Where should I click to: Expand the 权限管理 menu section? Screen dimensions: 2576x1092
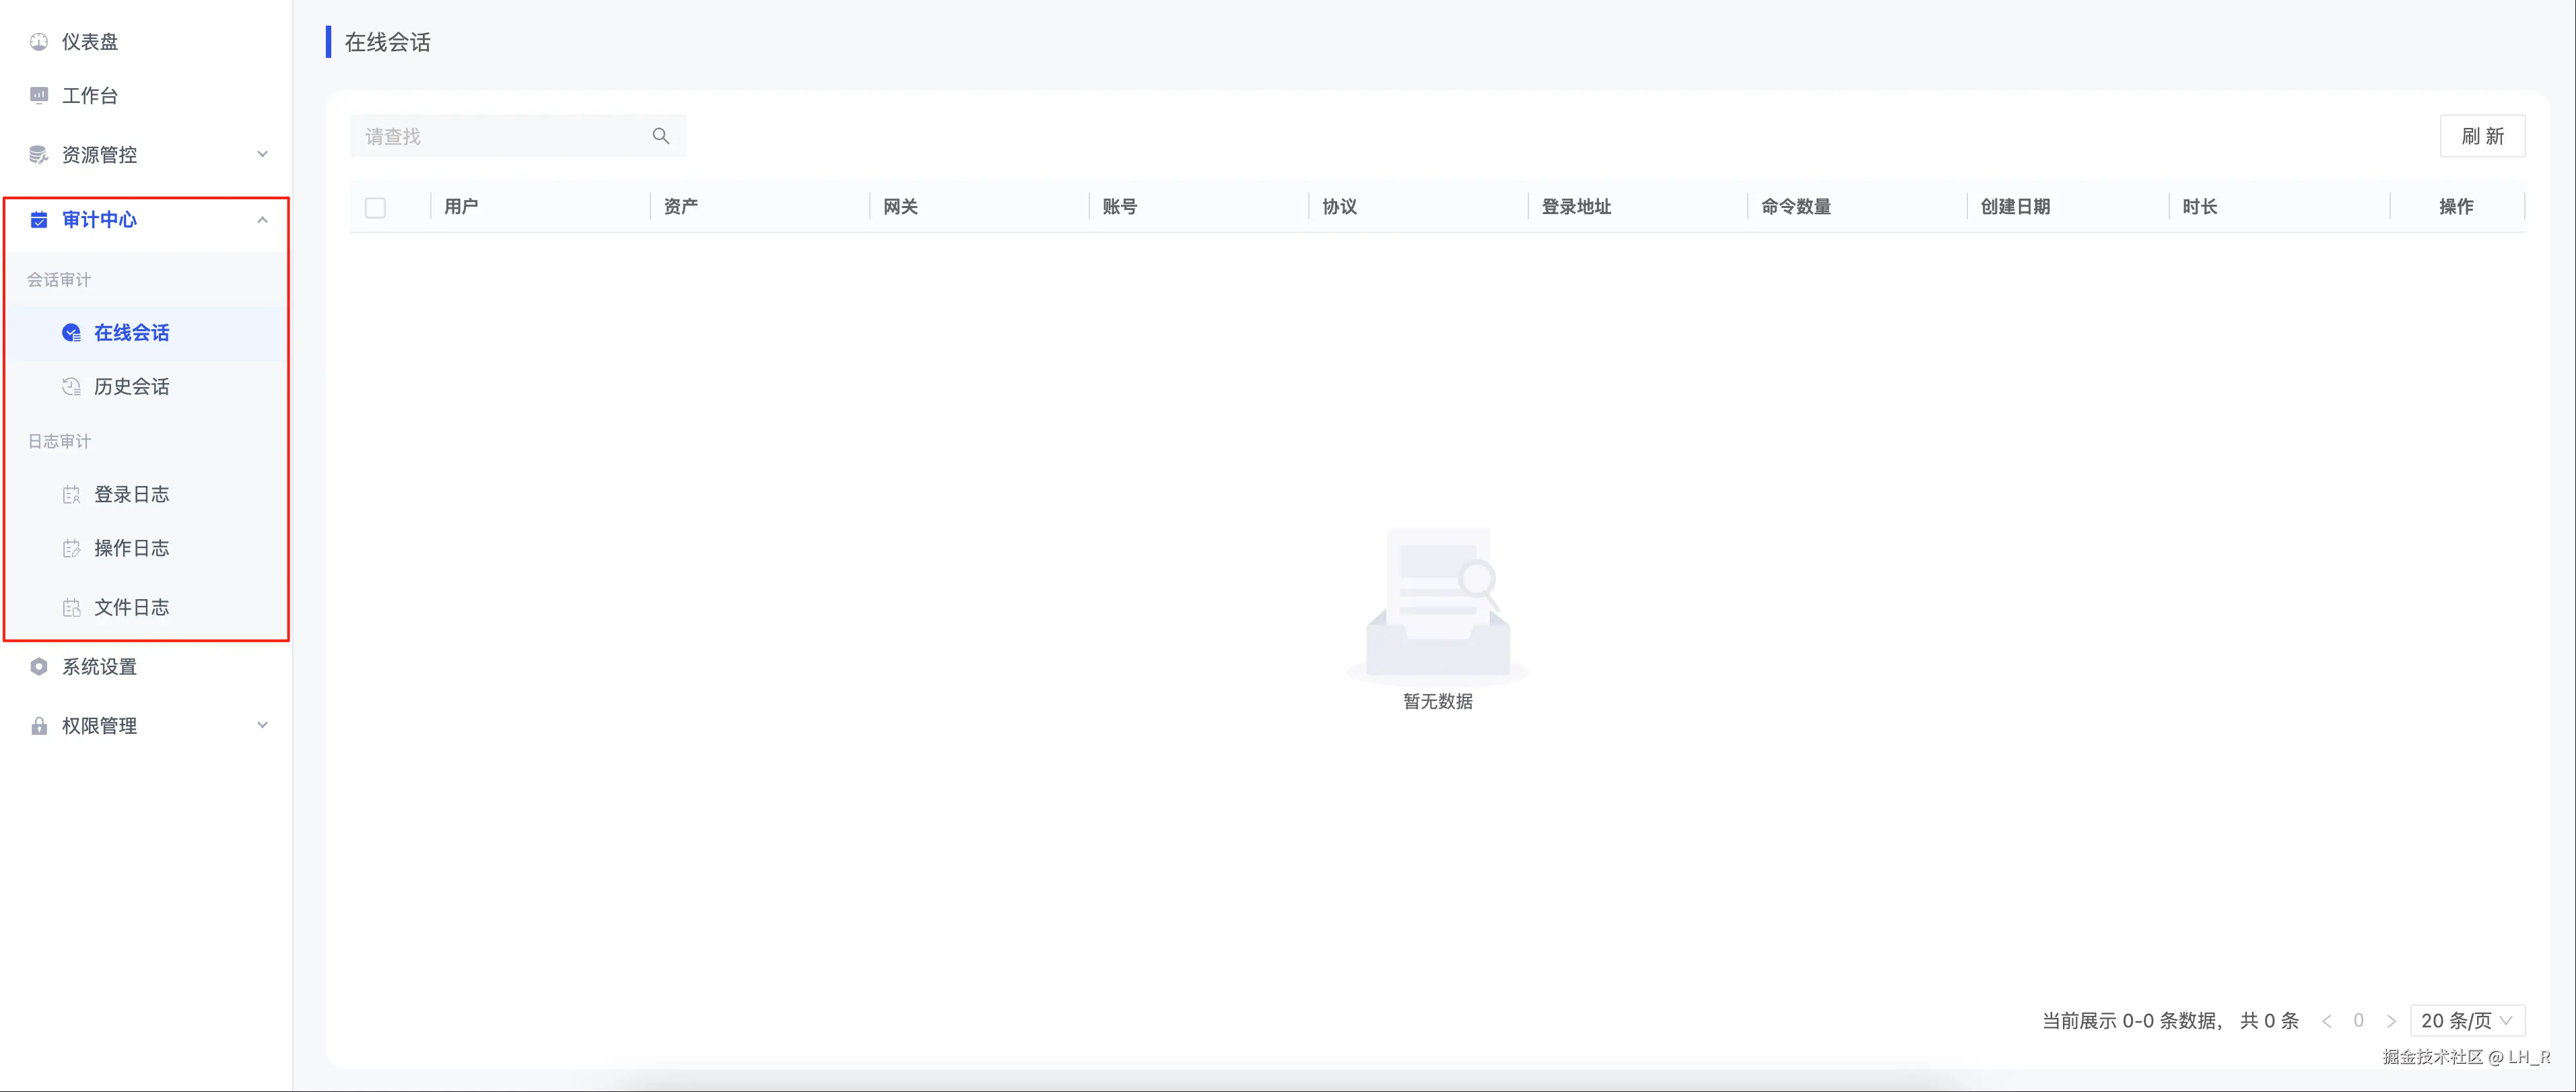tap(262, 725)
